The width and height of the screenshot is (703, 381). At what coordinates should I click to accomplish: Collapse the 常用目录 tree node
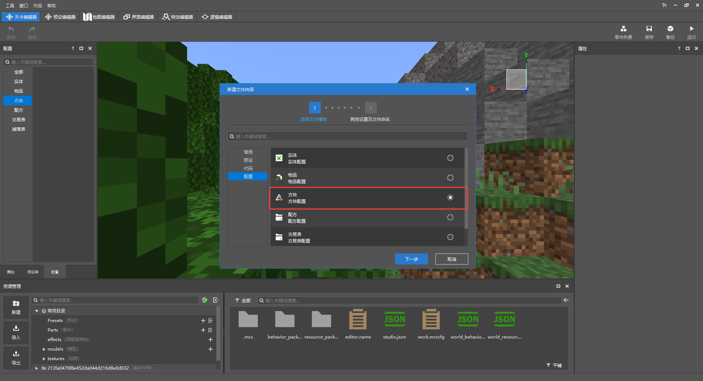coord(37,311)
